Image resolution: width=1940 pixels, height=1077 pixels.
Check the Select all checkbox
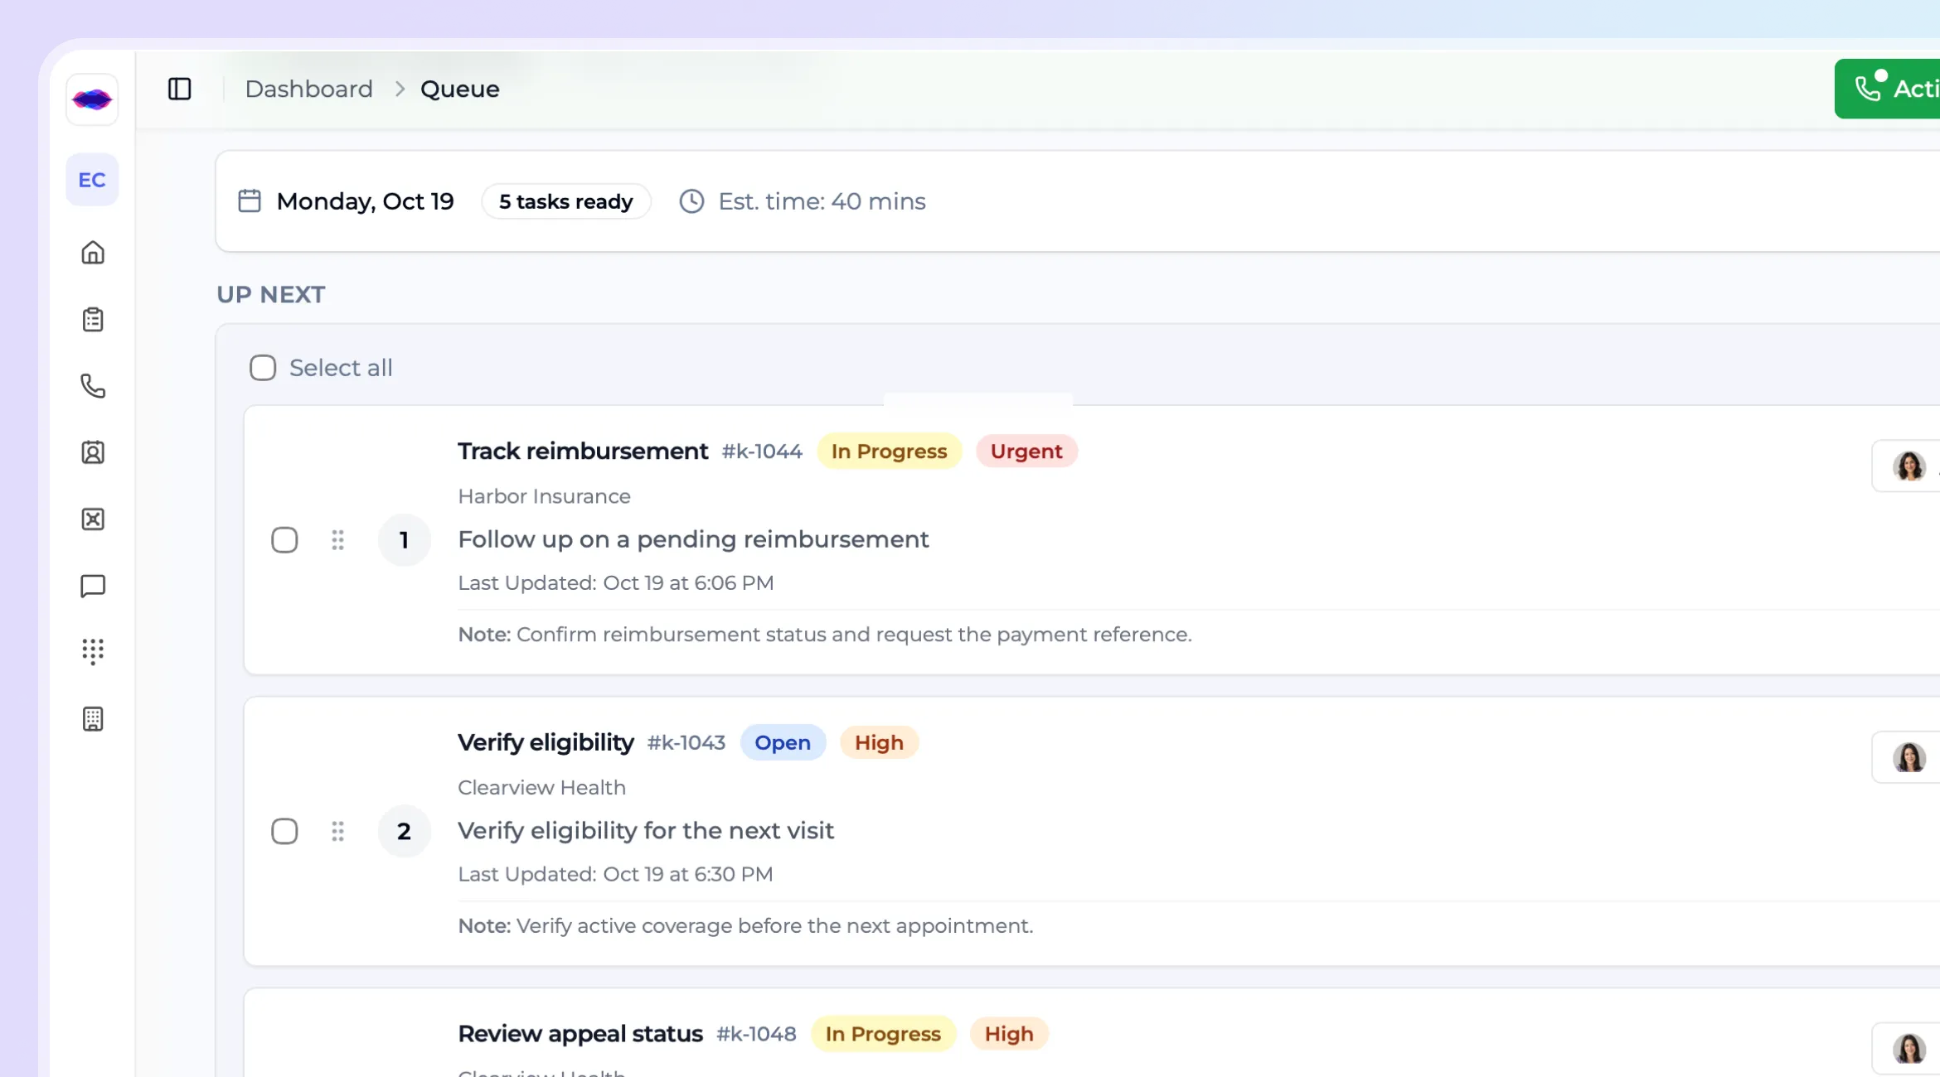pos(263,368)
